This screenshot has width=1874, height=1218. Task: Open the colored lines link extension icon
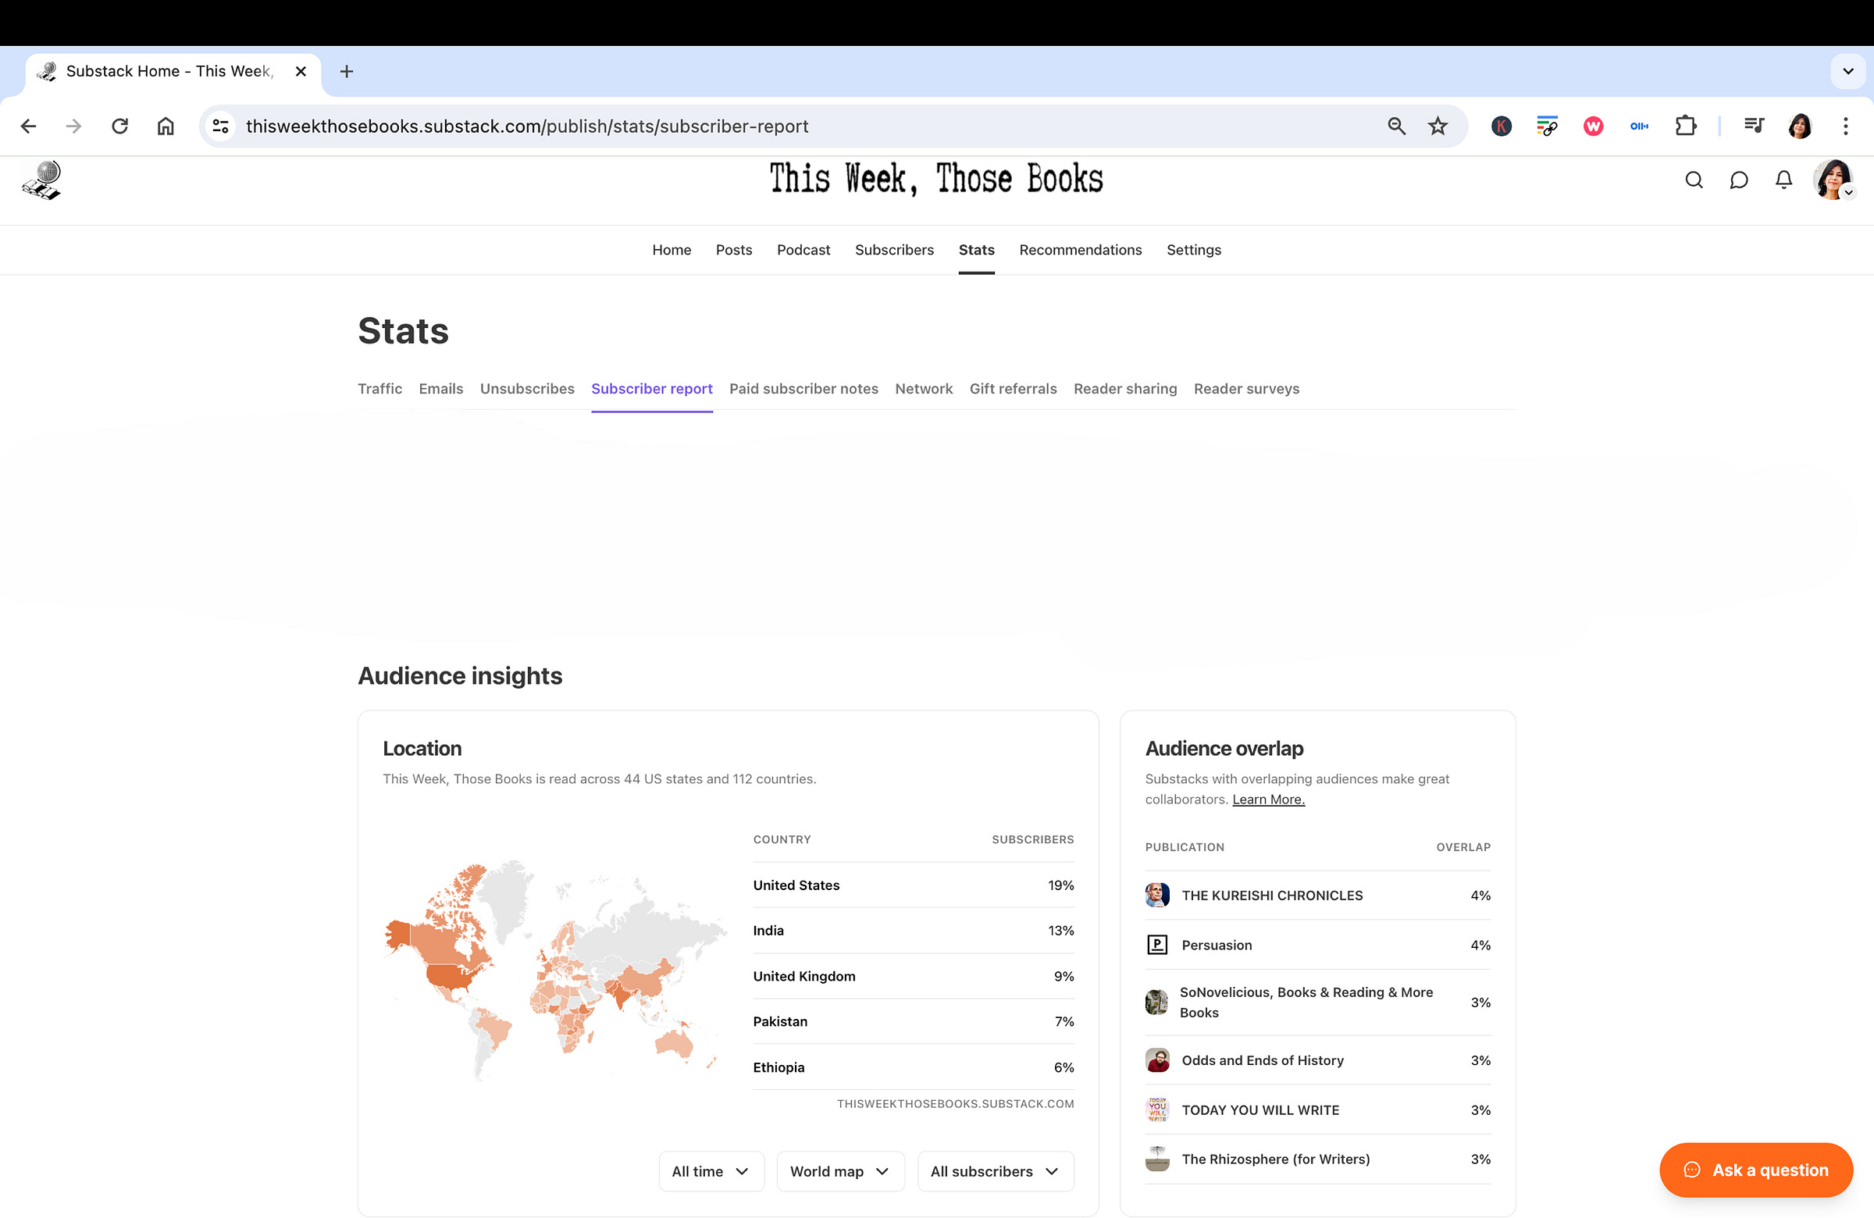1547,126
